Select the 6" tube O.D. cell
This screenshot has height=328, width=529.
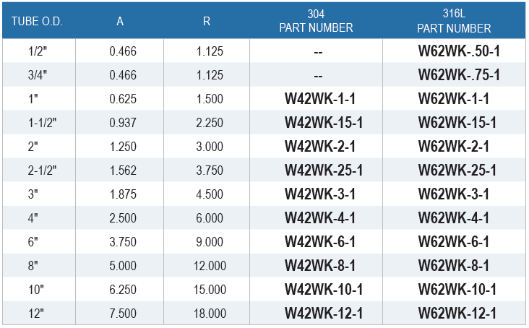click(x=33, y=242)
